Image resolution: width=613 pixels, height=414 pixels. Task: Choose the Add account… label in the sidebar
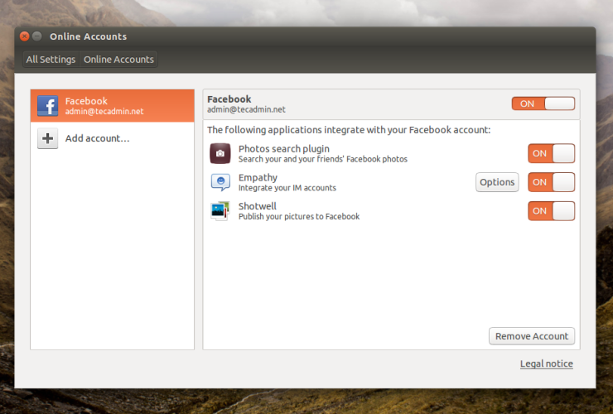coord(97,138)
